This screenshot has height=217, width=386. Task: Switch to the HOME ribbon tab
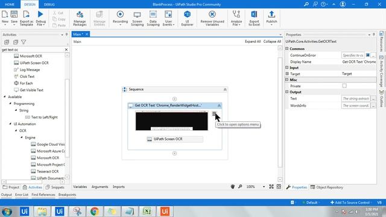(x=10, y=4)
